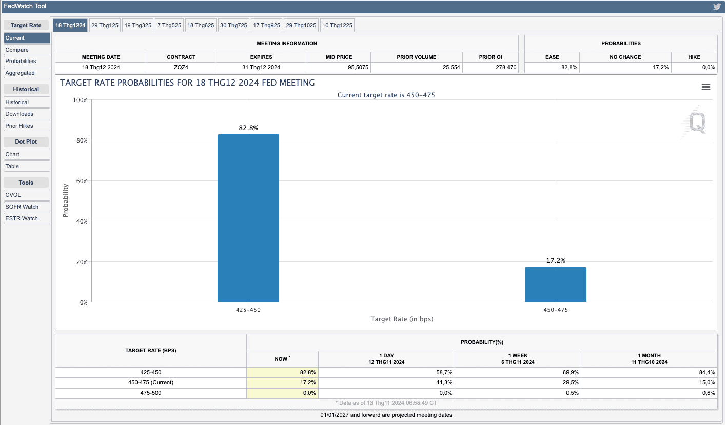Open the 7 Thg525 meeting tab
Viewport: 725px width, 425px height.
[169, 25]
